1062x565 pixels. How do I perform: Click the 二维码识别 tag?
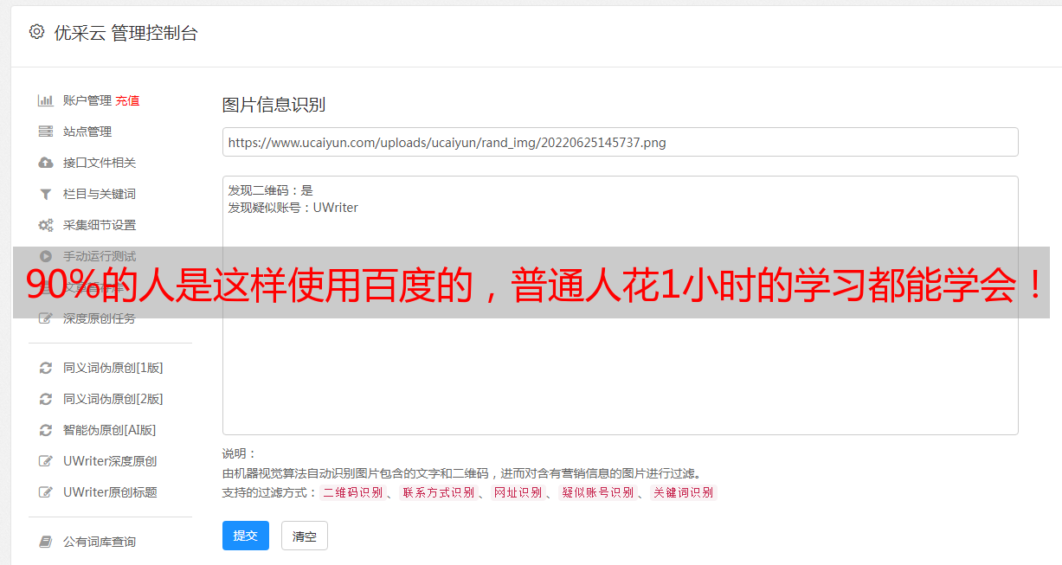(352, 492)
